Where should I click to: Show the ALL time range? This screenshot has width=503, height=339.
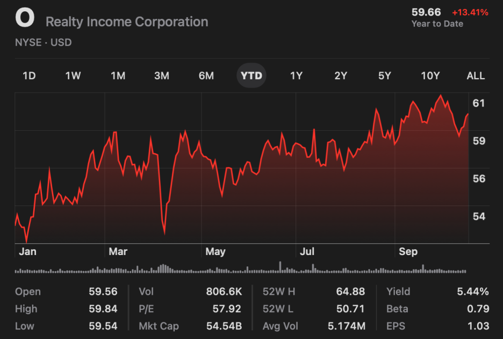point(476,75)
